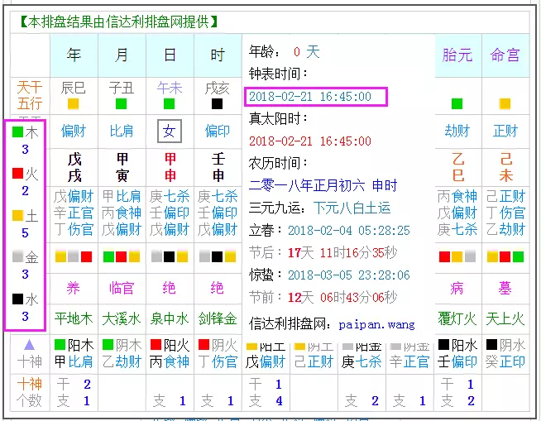Click the 泉中水 nayin cell

click(x=170, y=319)
